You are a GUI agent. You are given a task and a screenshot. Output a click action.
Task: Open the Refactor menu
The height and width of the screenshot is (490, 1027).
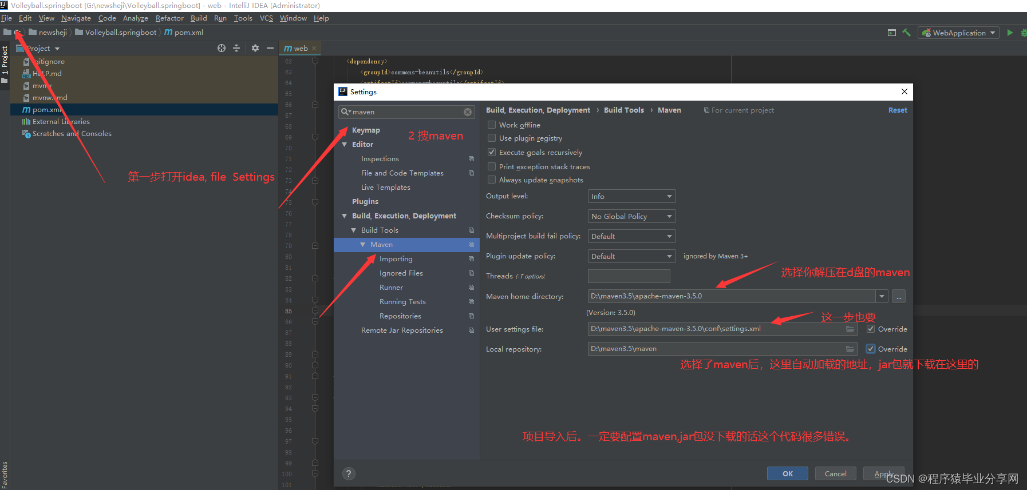pos(169,18)
